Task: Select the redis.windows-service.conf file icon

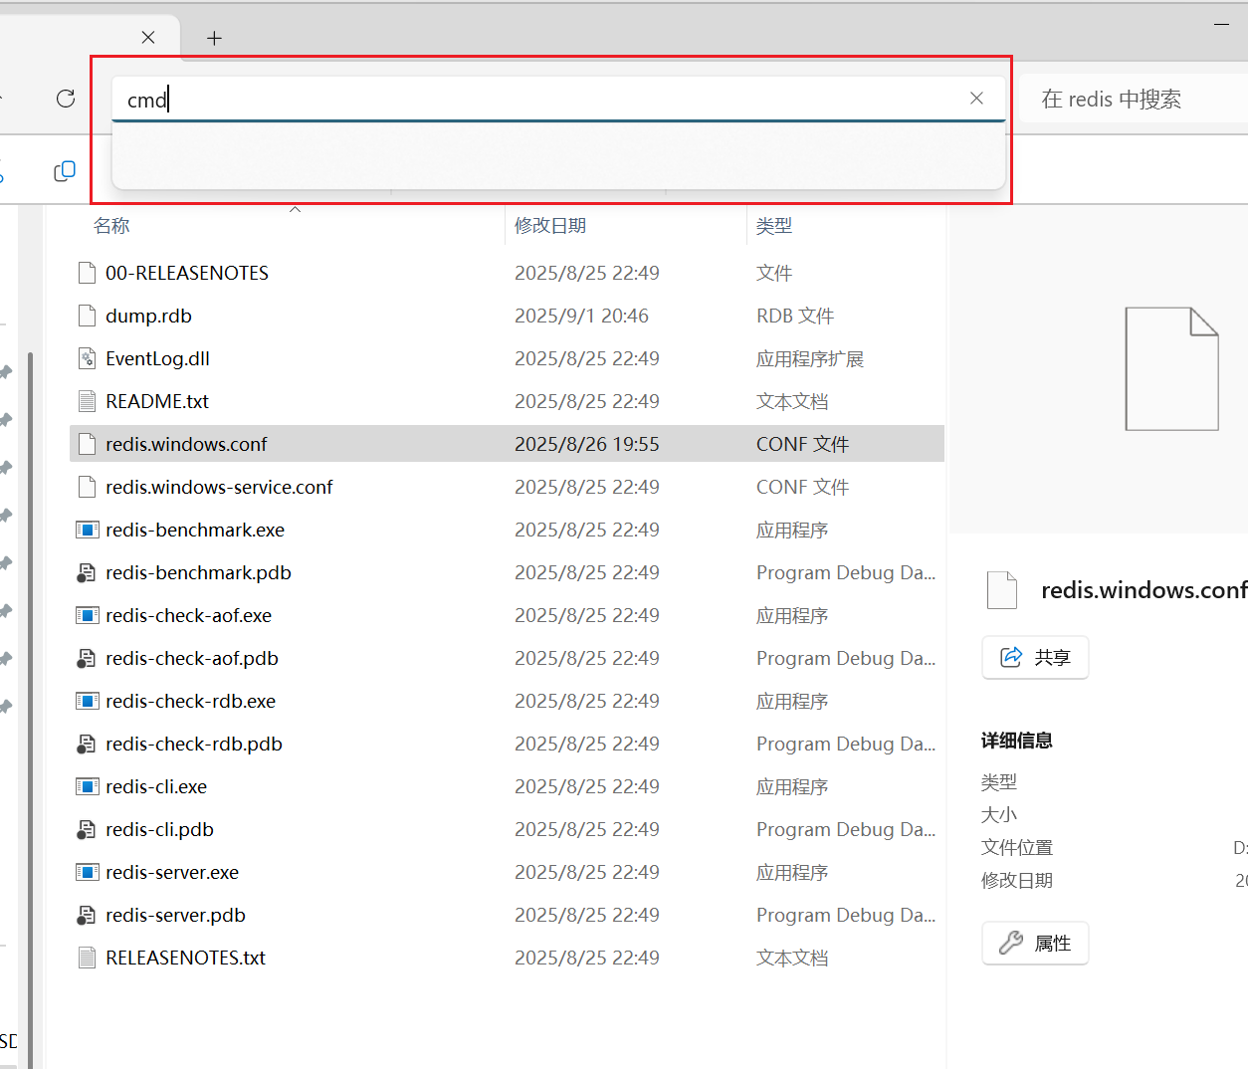Action: click(88, 487)
